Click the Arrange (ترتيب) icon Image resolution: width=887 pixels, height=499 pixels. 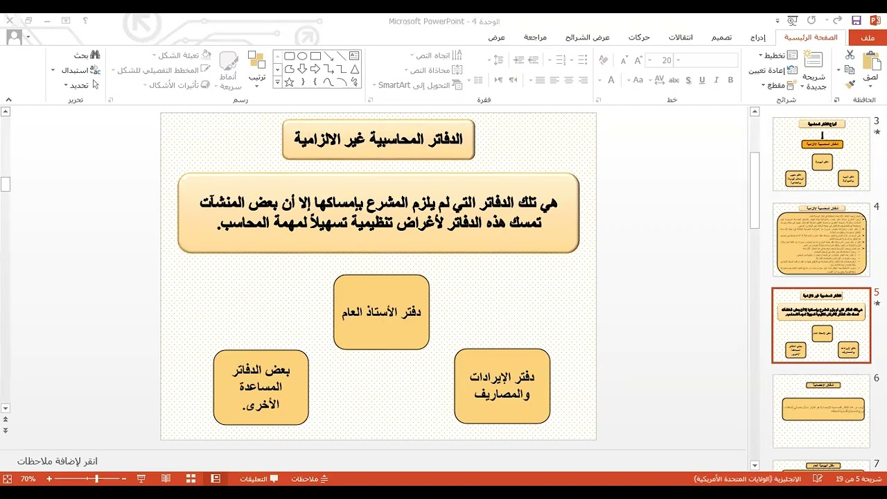[256, 60]
